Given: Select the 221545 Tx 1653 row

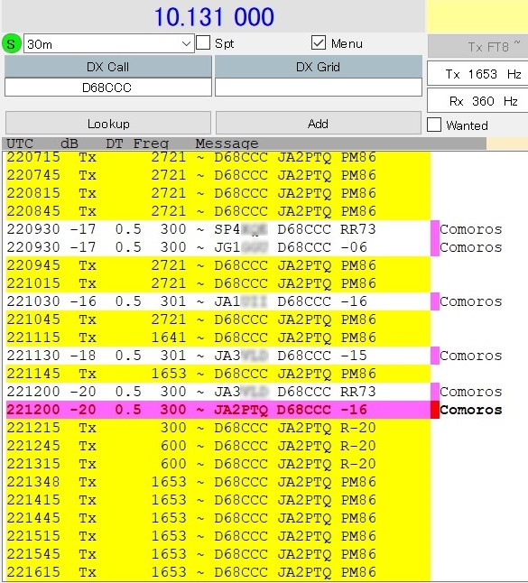Looking at the screenshot, I should 218,554.
